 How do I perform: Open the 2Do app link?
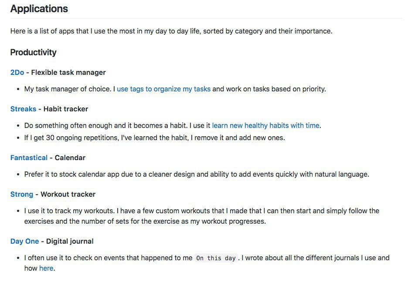[x=17, y=73]
